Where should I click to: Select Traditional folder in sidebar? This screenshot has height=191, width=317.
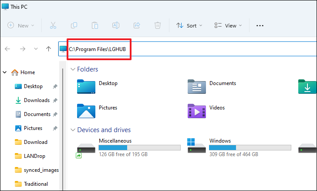[x=31, y=184]
